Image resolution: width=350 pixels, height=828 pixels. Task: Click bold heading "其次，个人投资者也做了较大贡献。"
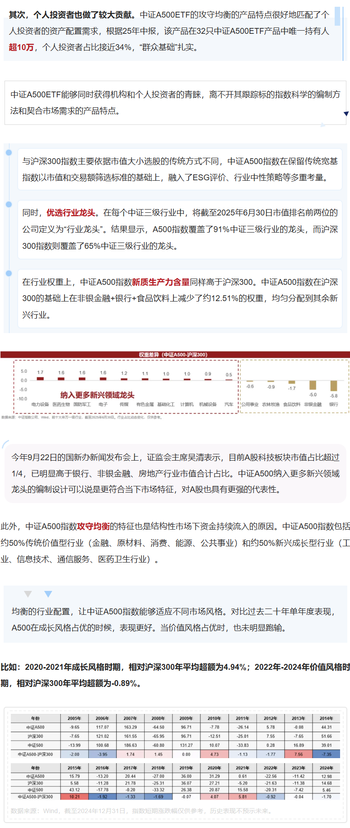pyautogui.click(x=72, y=15)
